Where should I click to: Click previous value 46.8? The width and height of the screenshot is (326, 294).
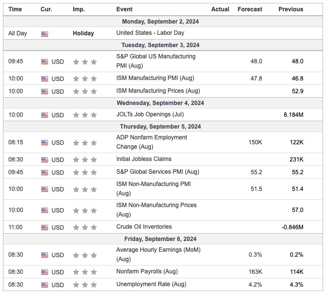298,79
